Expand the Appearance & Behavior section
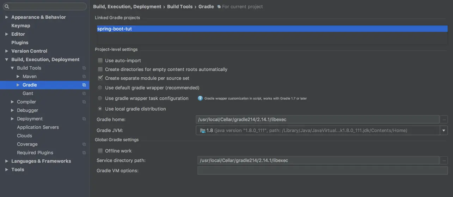Screen dimensions: 453x197 7,17
